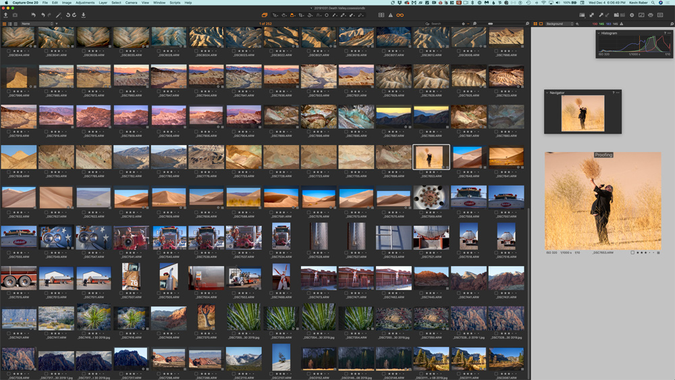
Task: Show the grid overlay icon
Action: tap(381, 15)
